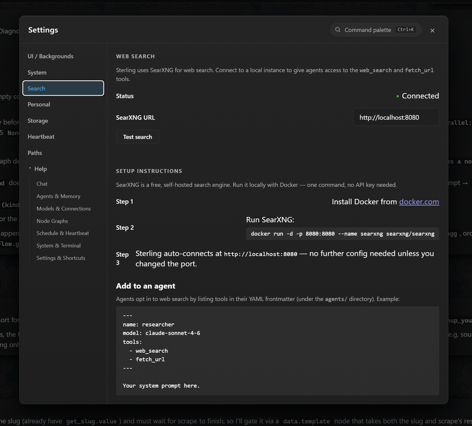This screenshot has width=472, height=426.
Task: Click the 'SearXNG URL' label
Action: point(135,118)
